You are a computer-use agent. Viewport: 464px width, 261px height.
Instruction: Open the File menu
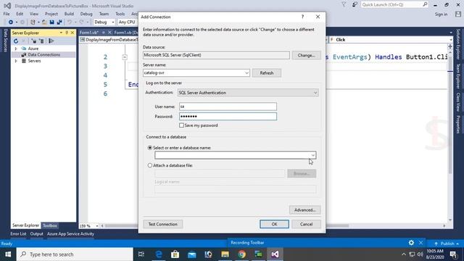click(7, 14)
